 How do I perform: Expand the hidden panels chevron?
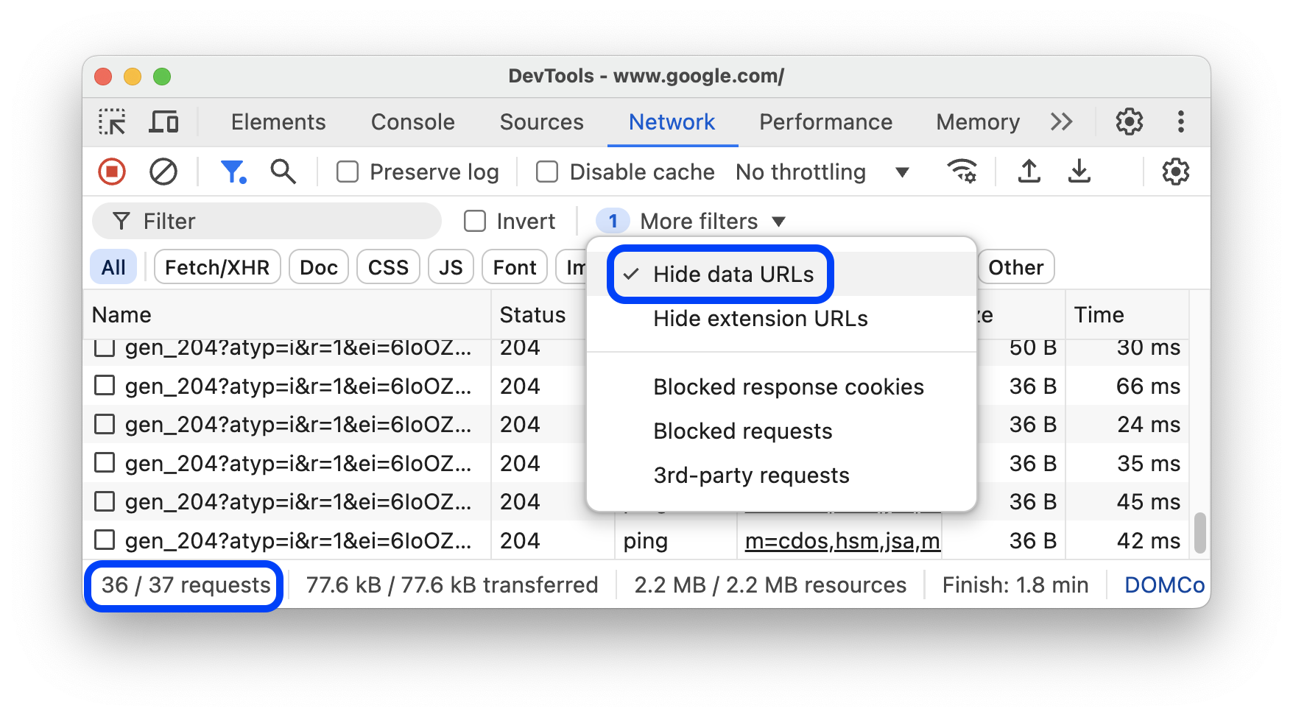(x=1062, y=121)
